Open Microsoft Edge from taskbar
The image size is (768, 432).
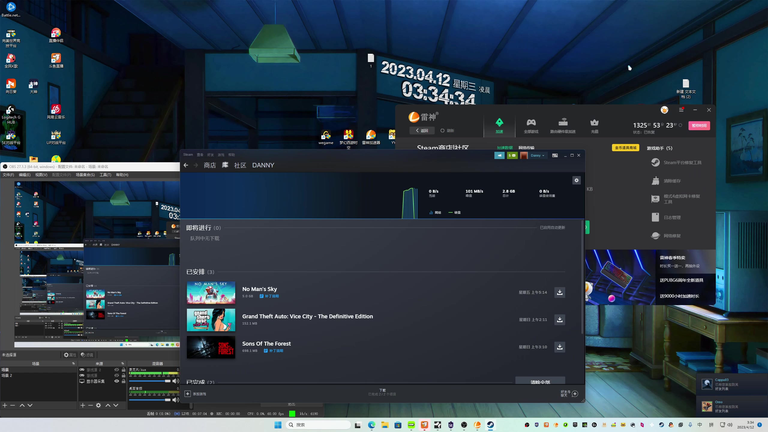coord(371,425)
